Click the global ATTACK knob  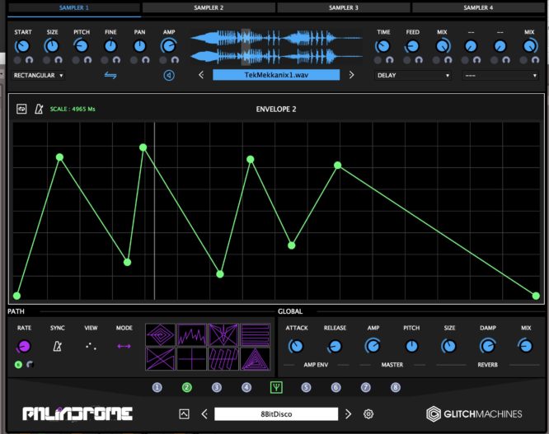296,346
